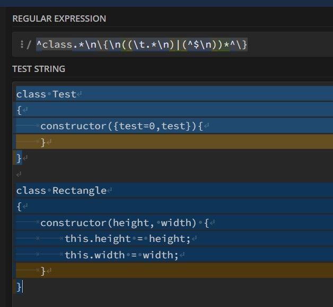Click the orange-highlighted brace in Rectangle class

(43, 271)
